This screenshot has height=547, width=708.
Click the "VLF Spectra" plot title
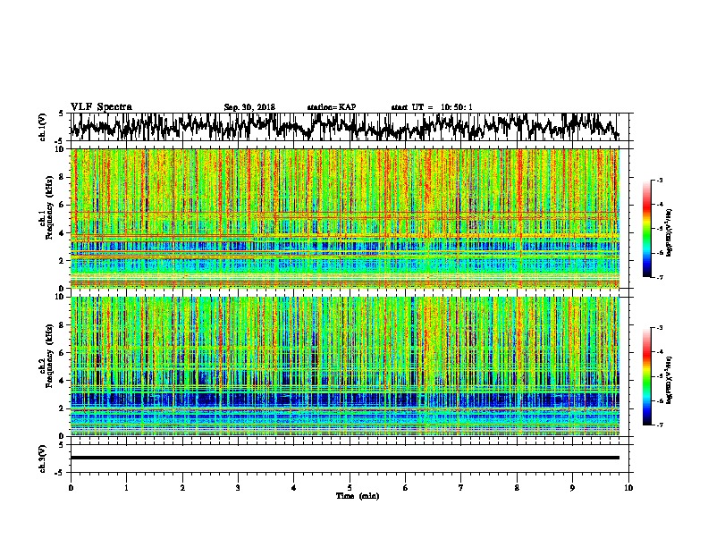tap(101, 106)
